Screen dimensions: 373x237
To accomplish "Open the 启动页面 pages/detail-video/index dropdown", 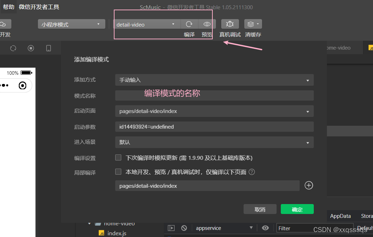I will coord(214,111).
